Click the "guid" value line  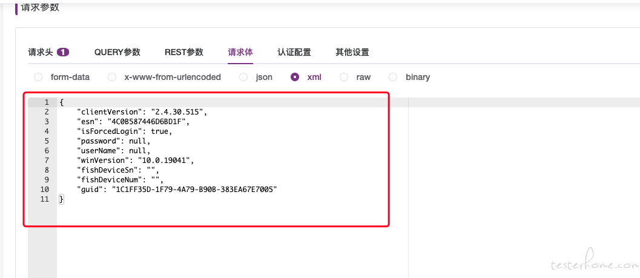(x=177, y=190)
